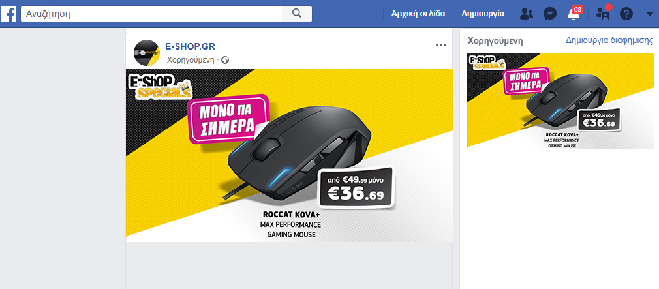Expand the account dropdown arrow
Viewport: 659px width, 289px height.
(x=649, y=14)
